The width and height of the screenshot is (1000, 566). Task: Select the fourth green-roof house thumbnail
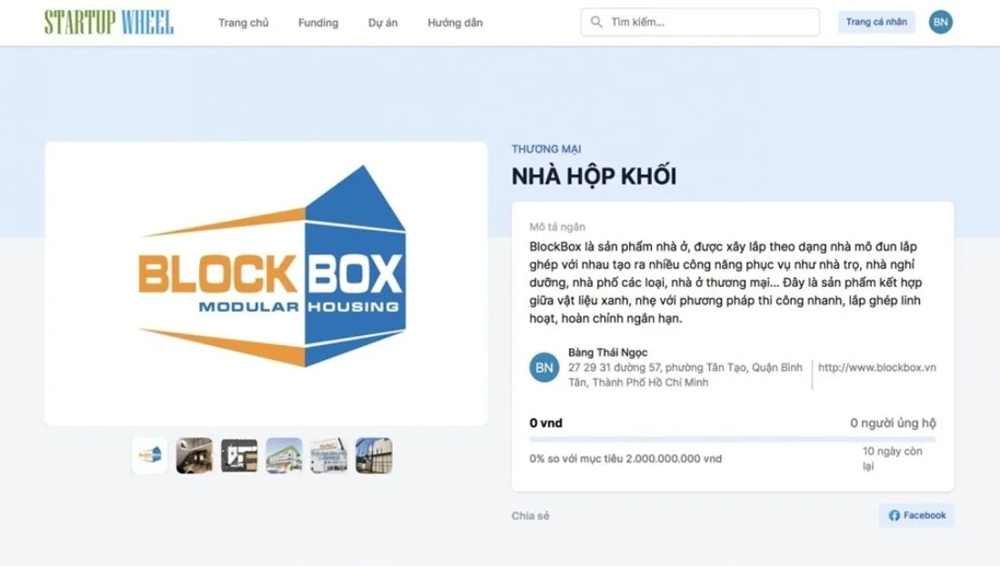(x=284, y=456)
